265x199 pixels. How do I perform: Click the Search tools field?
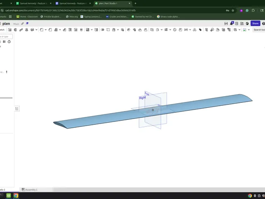pos(259,30)
